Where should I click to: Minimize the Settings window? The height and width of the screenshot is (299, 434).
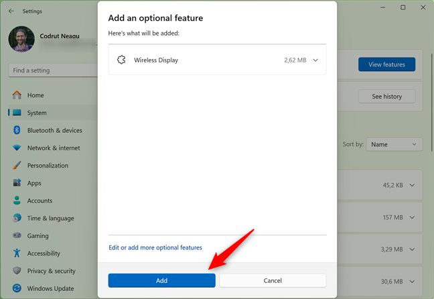383,7
